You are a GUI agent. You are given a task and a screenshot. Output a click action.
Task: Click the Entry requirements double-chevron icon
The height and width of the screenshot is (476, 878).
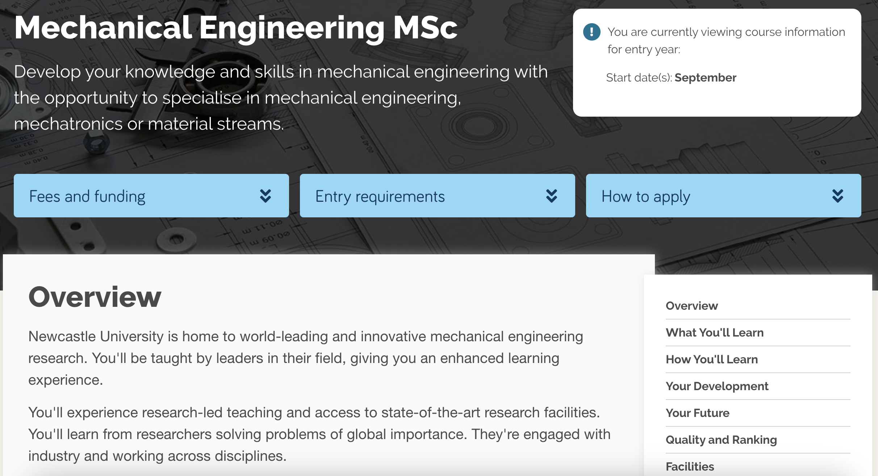(551, 196)
